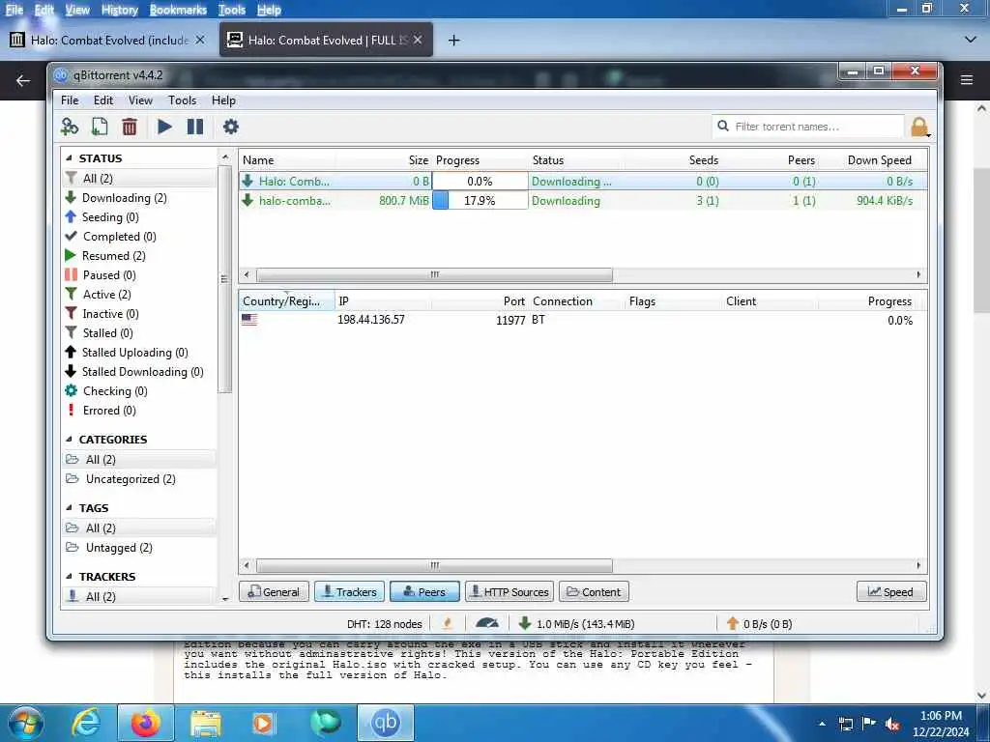The width and height of the screenshot is (990, 742).
Task: Click the Resume play toolbar icon
Action: click(164, 127)
